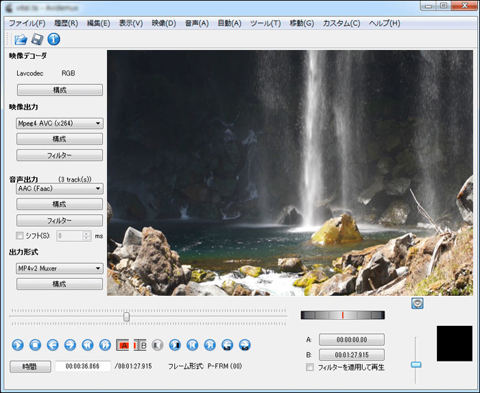Image resolution: width=480 pixels, height=393 pixels.
Task: Click the Lavcodec decoder label
Action: pyautogui.click(x=30, y=73)
